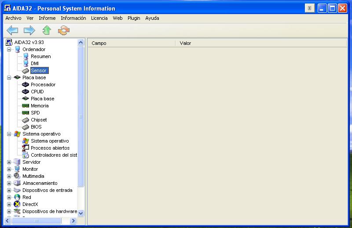Collapse the top-level Placa base node

pos(9,77)
